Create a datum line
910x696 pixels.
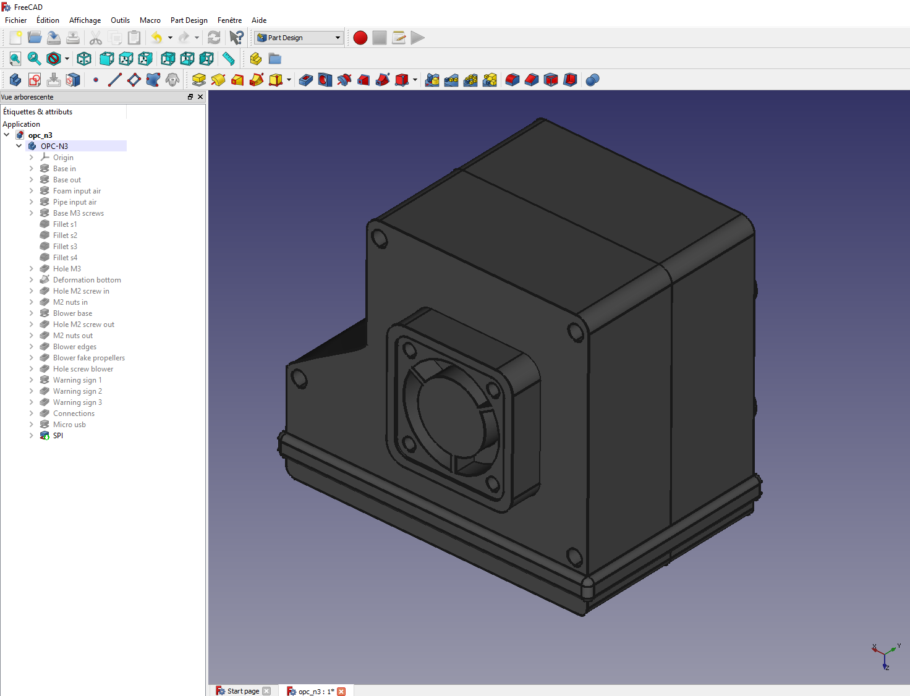pyautogui.click(x=115, y=80)
